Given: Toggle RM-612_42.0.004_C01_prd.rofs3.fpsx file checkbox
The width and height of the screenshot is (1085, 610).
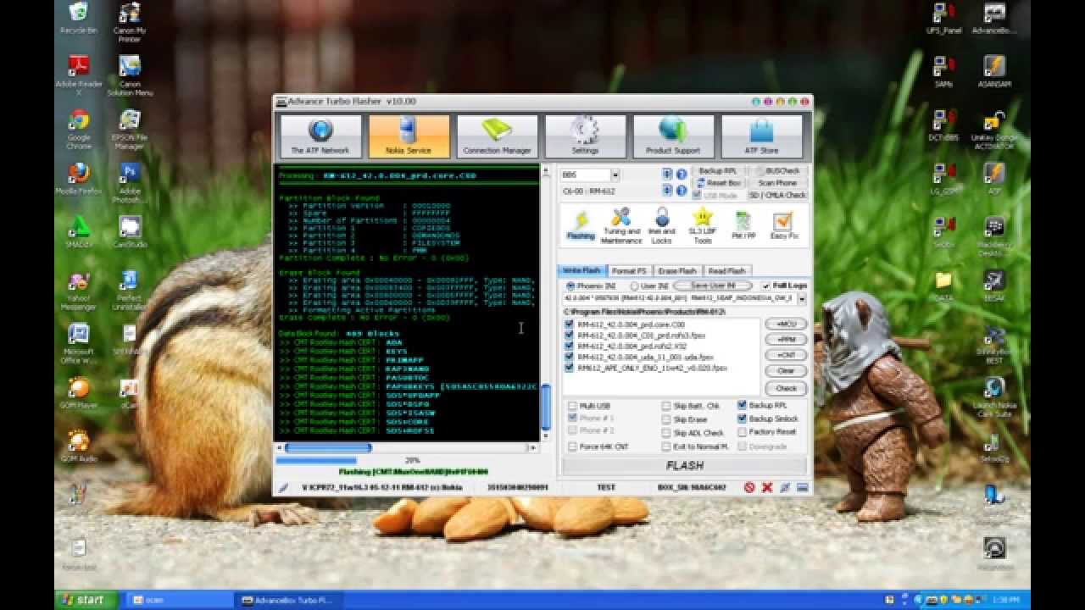Looking at the screenshot, I should [570, 335].
